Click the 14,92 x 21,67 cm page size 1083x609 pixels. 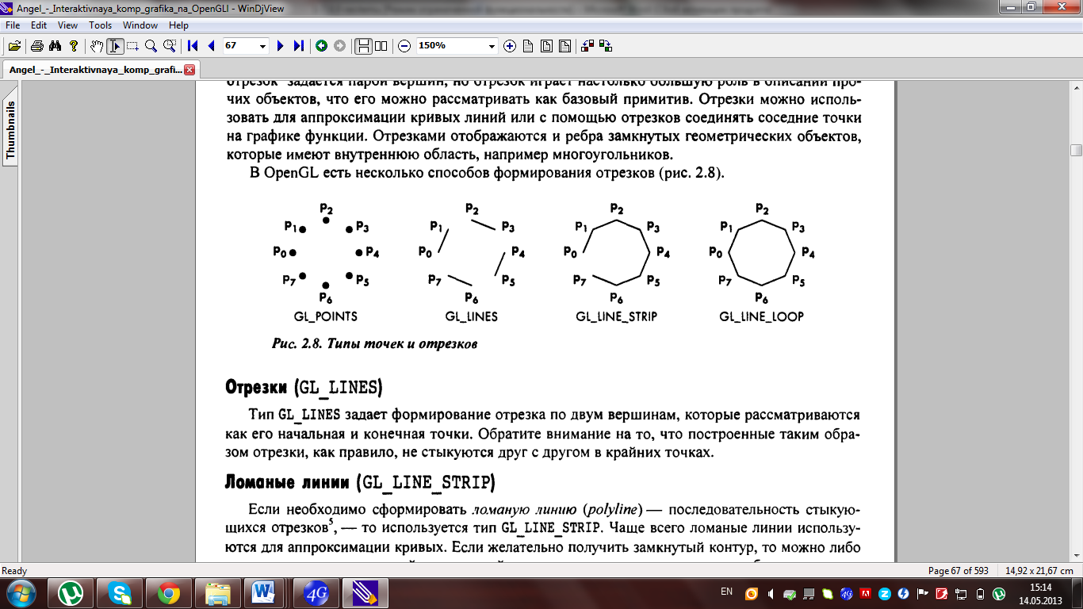pyautogui.click(x=1039, y=571)
